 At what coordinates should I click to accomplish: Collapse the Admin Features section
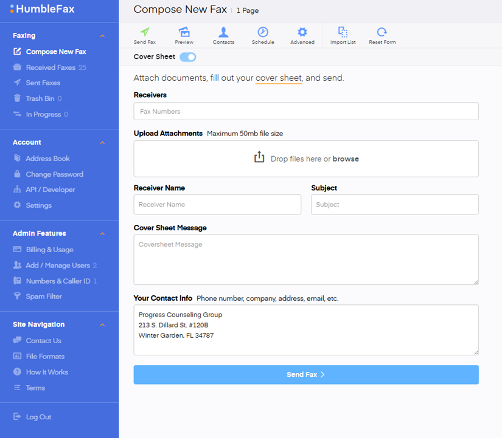point(102,234)
